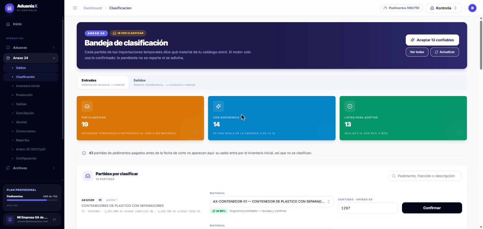
Task: Click the Con Sugerencia 14 card
Action: (x=272, y=118)
